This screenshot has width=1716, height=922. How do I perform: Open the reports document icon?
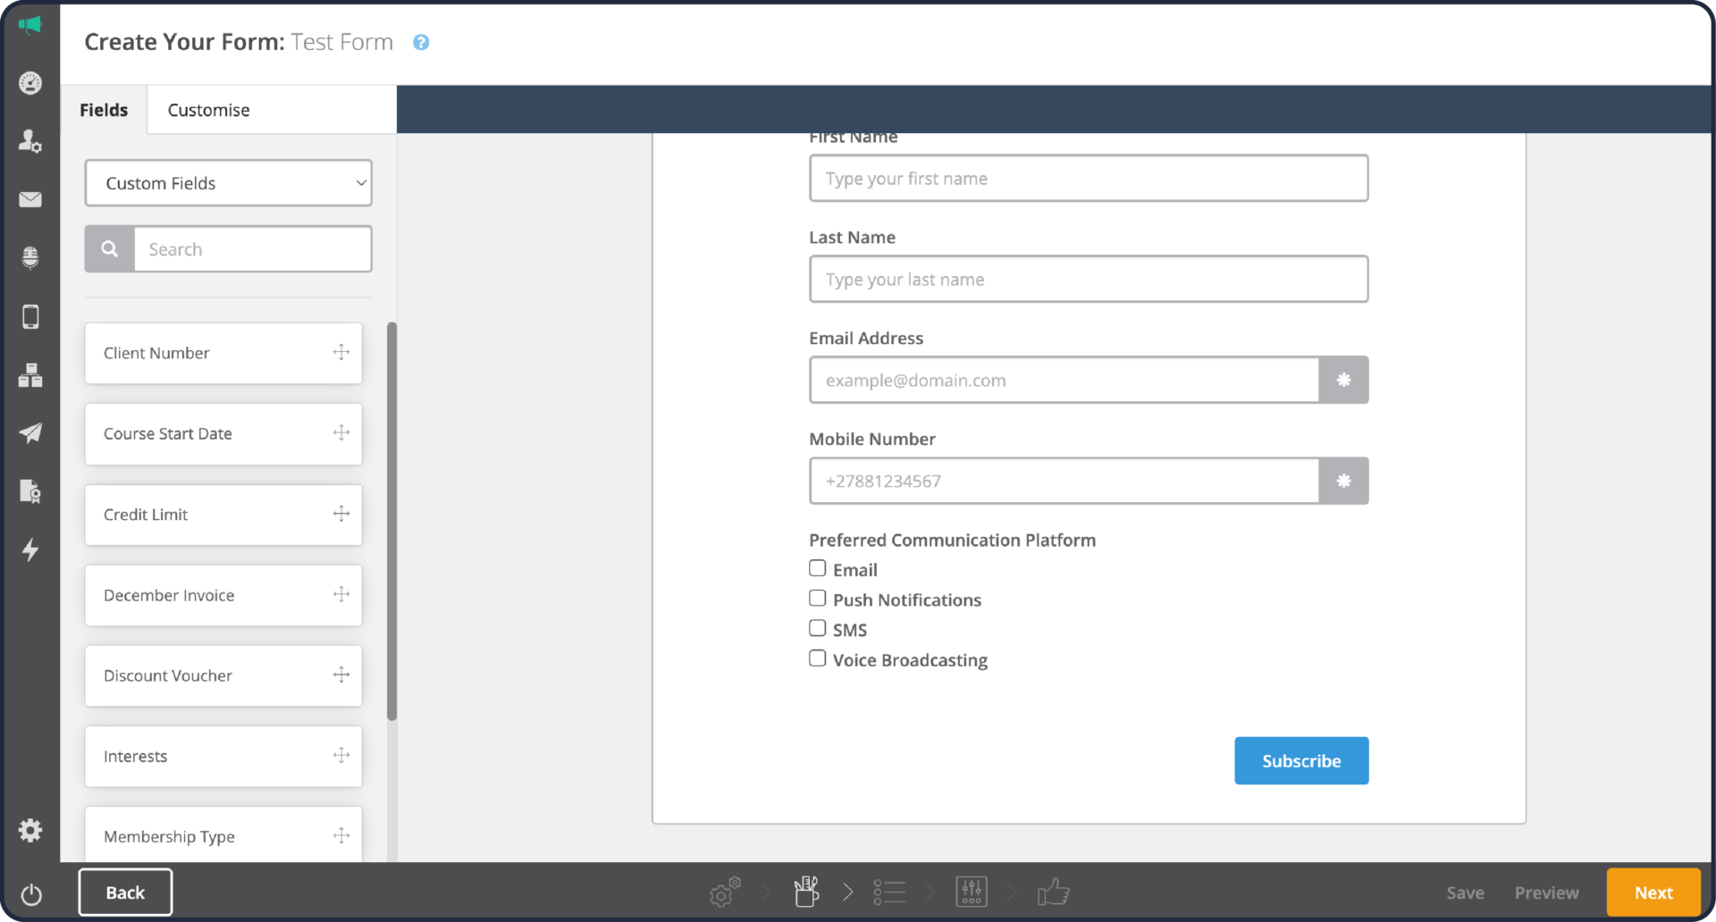pos(30,491)
